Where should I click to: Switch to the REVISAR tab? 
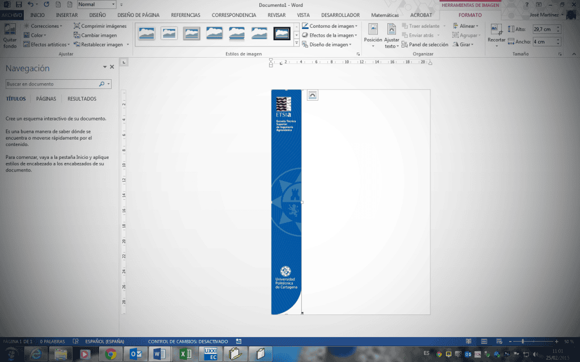point(276,15)
